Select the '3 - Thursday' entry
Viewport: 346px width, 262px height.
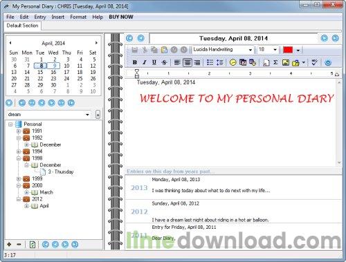[61, 171]
